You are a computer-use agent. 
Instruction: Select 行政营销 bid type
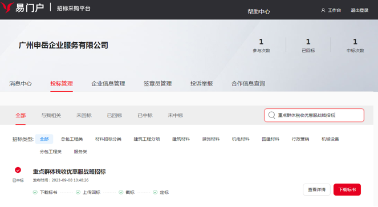pyautogui.click(x=300, y=139)
